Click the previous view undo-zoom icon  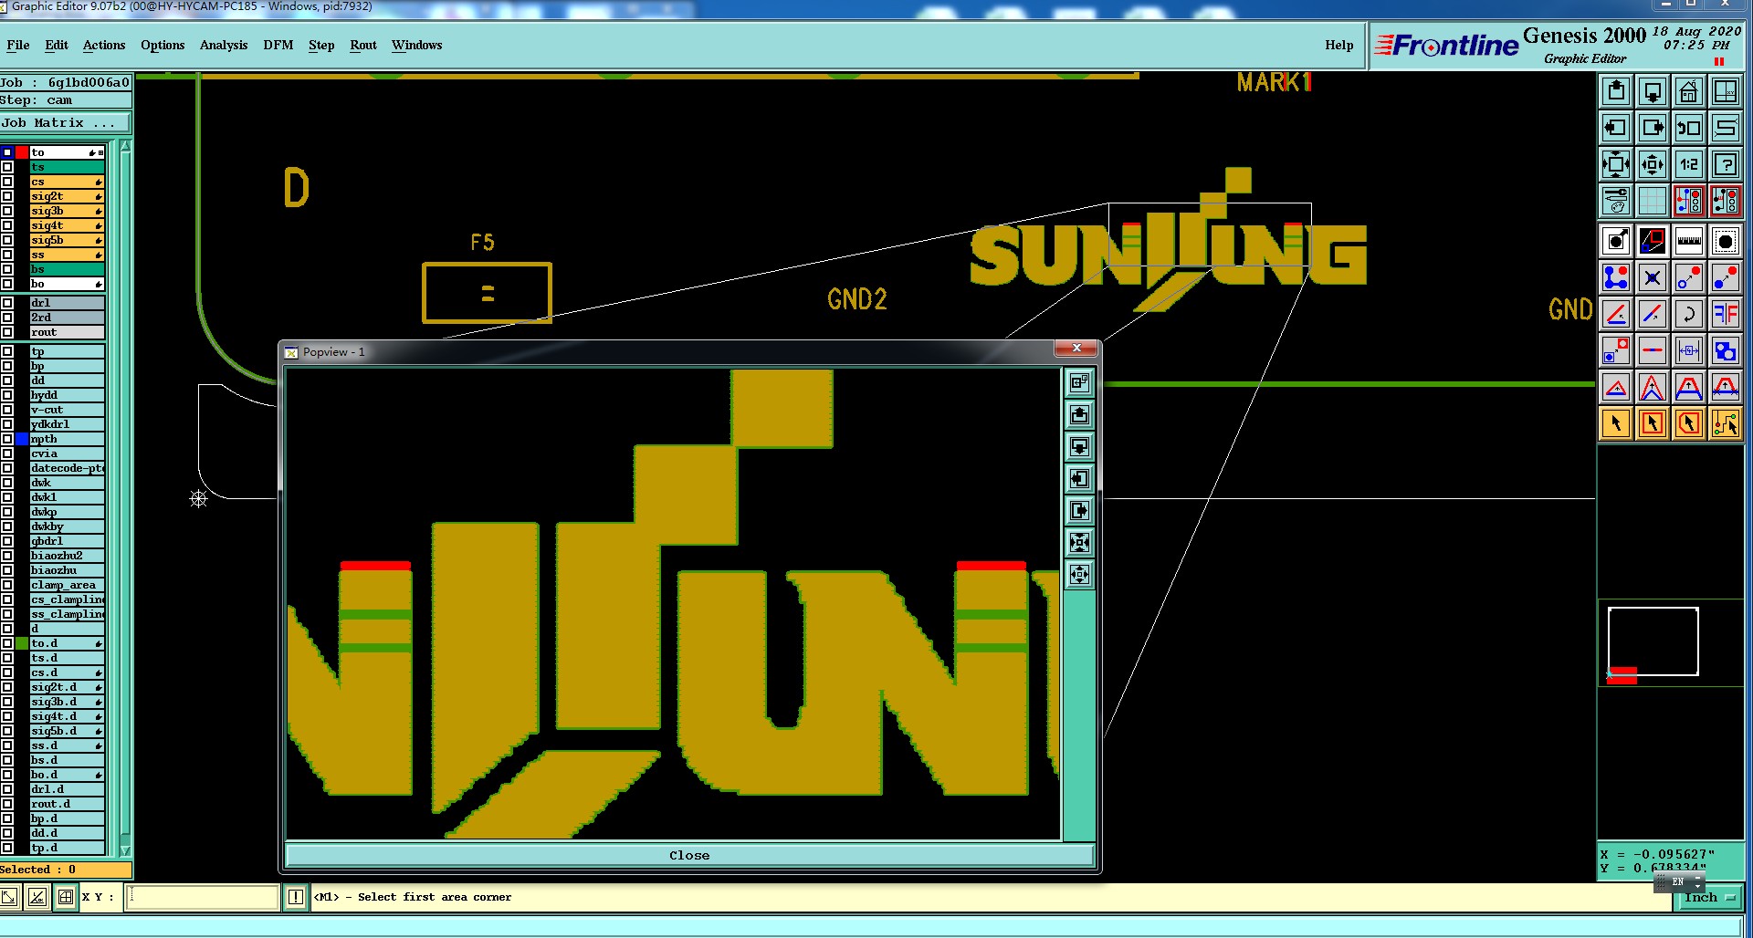(x=1689, y=128)
